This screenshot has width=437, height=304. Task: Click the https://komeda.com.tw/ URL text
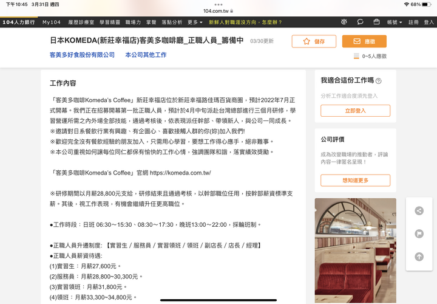tap(180, 173)
